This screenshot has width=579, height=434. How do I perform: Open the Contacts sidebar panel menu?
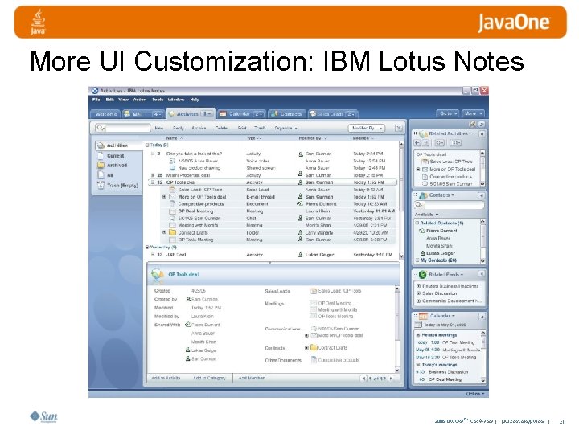(441, 195)
